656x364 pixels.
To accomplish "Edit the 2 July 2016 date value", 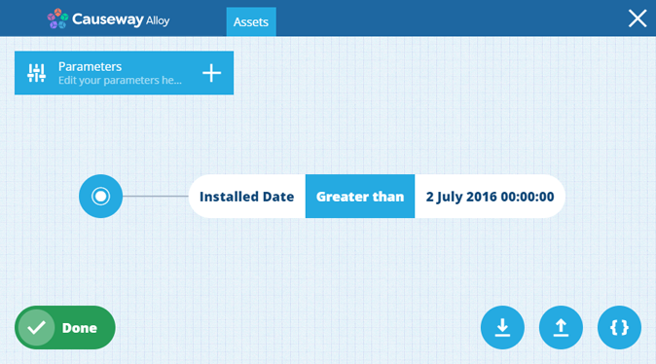I will pyautogui.click(x=490, y=197).
